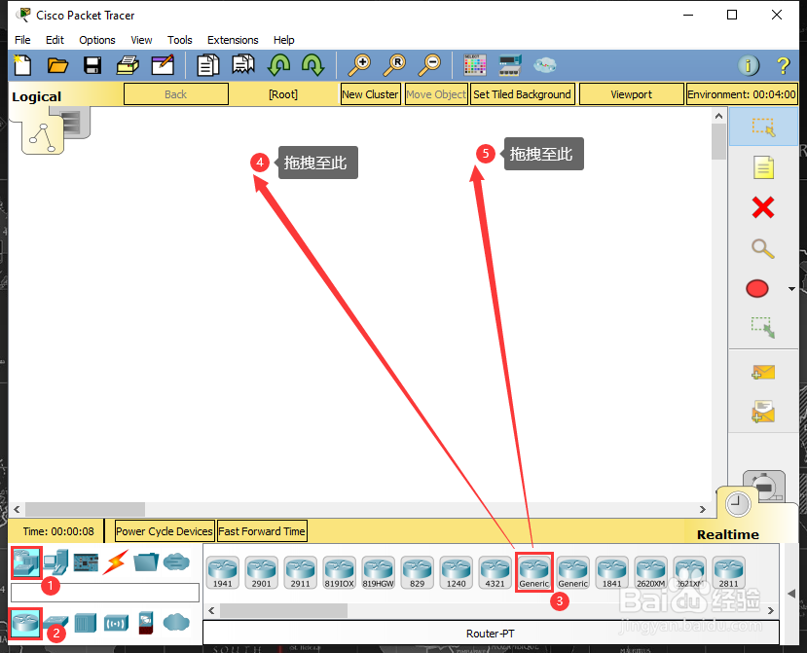Open the information icon
Screen dimensions: 807x653
(749, 65)
